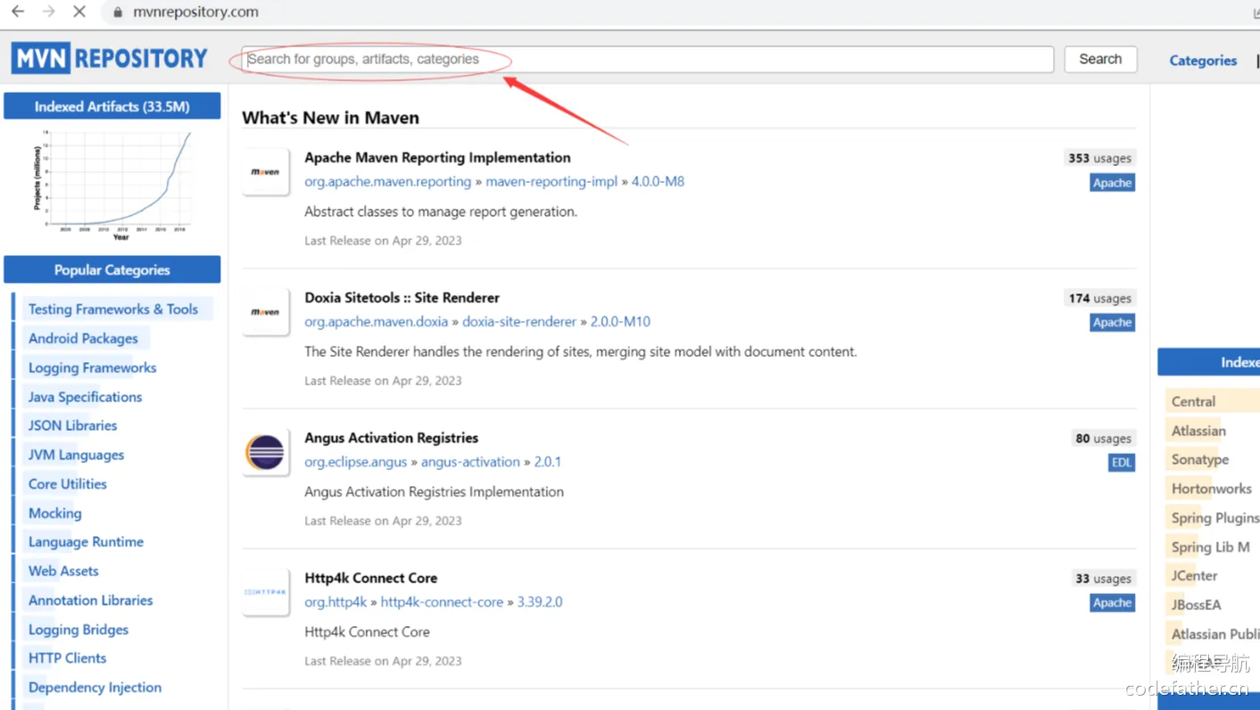Click the address bar URL mvnrepository.com

pos(195,12)
